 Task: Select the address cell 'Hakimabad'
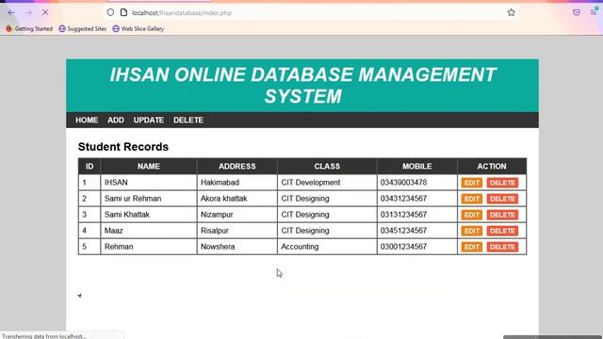(236, 183)
